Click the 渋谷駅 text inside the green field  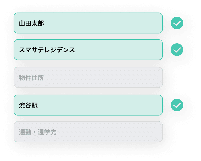point(28,105)
